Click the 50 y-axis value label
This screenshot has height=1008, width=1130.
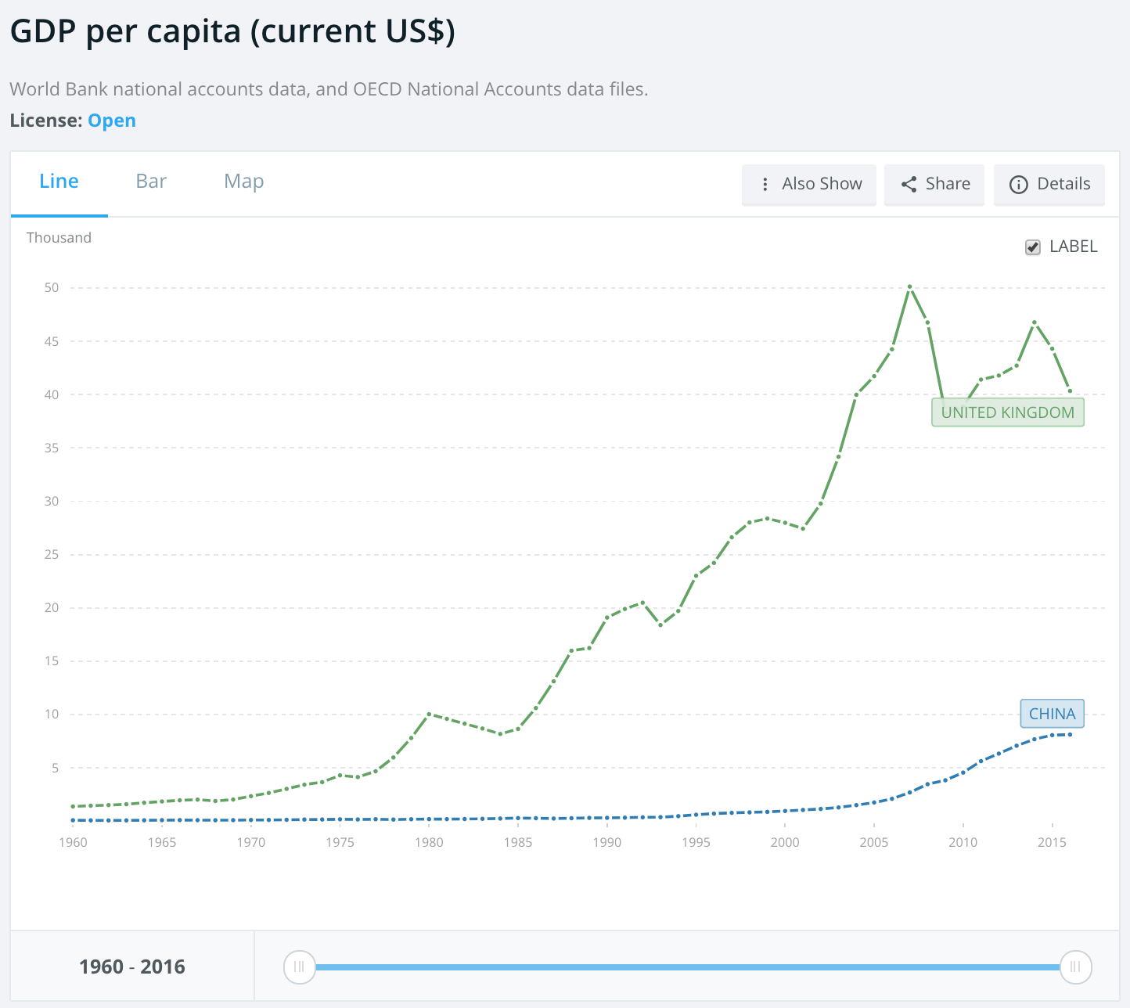52,288
